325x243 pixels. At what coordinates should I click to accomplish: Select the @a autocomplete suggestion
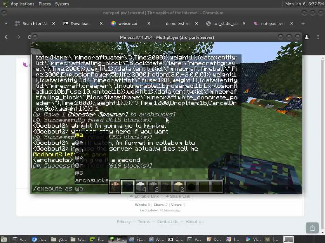(79, 135)
